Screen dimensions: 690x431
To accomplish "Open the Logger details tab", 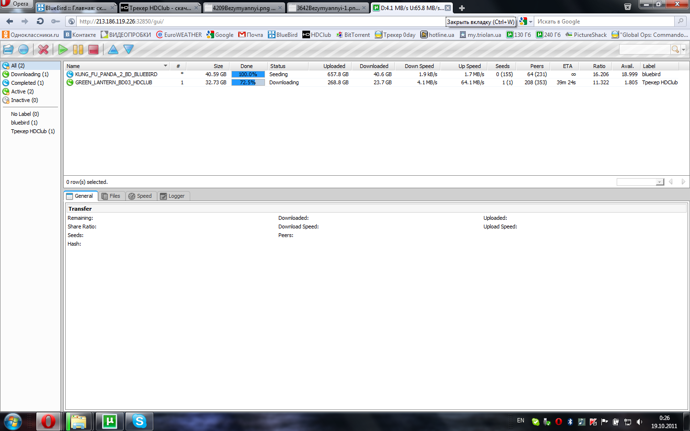I will (173, 196).
